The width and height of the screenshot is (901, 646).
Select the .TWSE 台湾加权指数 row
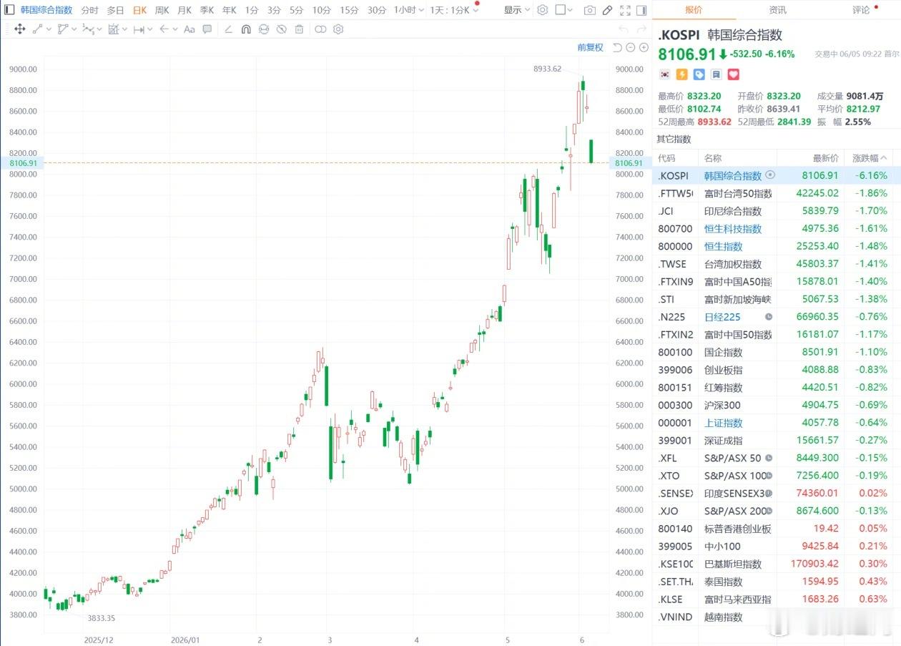coord(777,264)
